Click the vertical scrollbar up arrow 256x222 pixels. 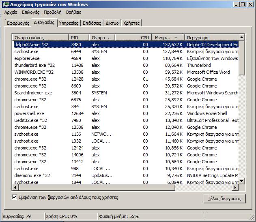tap(242, 38)
